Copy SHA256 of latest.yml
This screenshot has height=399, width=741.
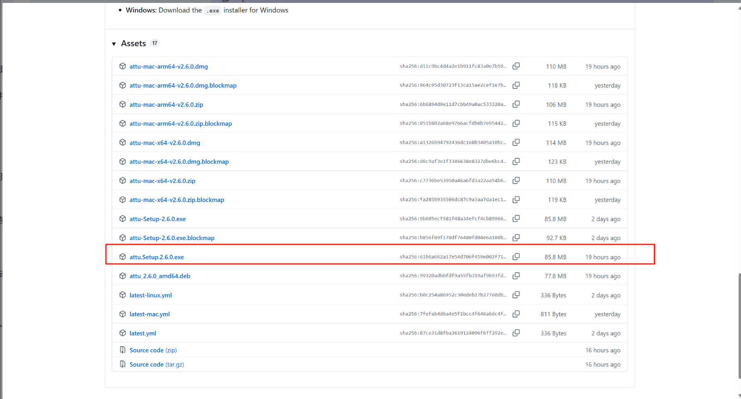point(516,333)
